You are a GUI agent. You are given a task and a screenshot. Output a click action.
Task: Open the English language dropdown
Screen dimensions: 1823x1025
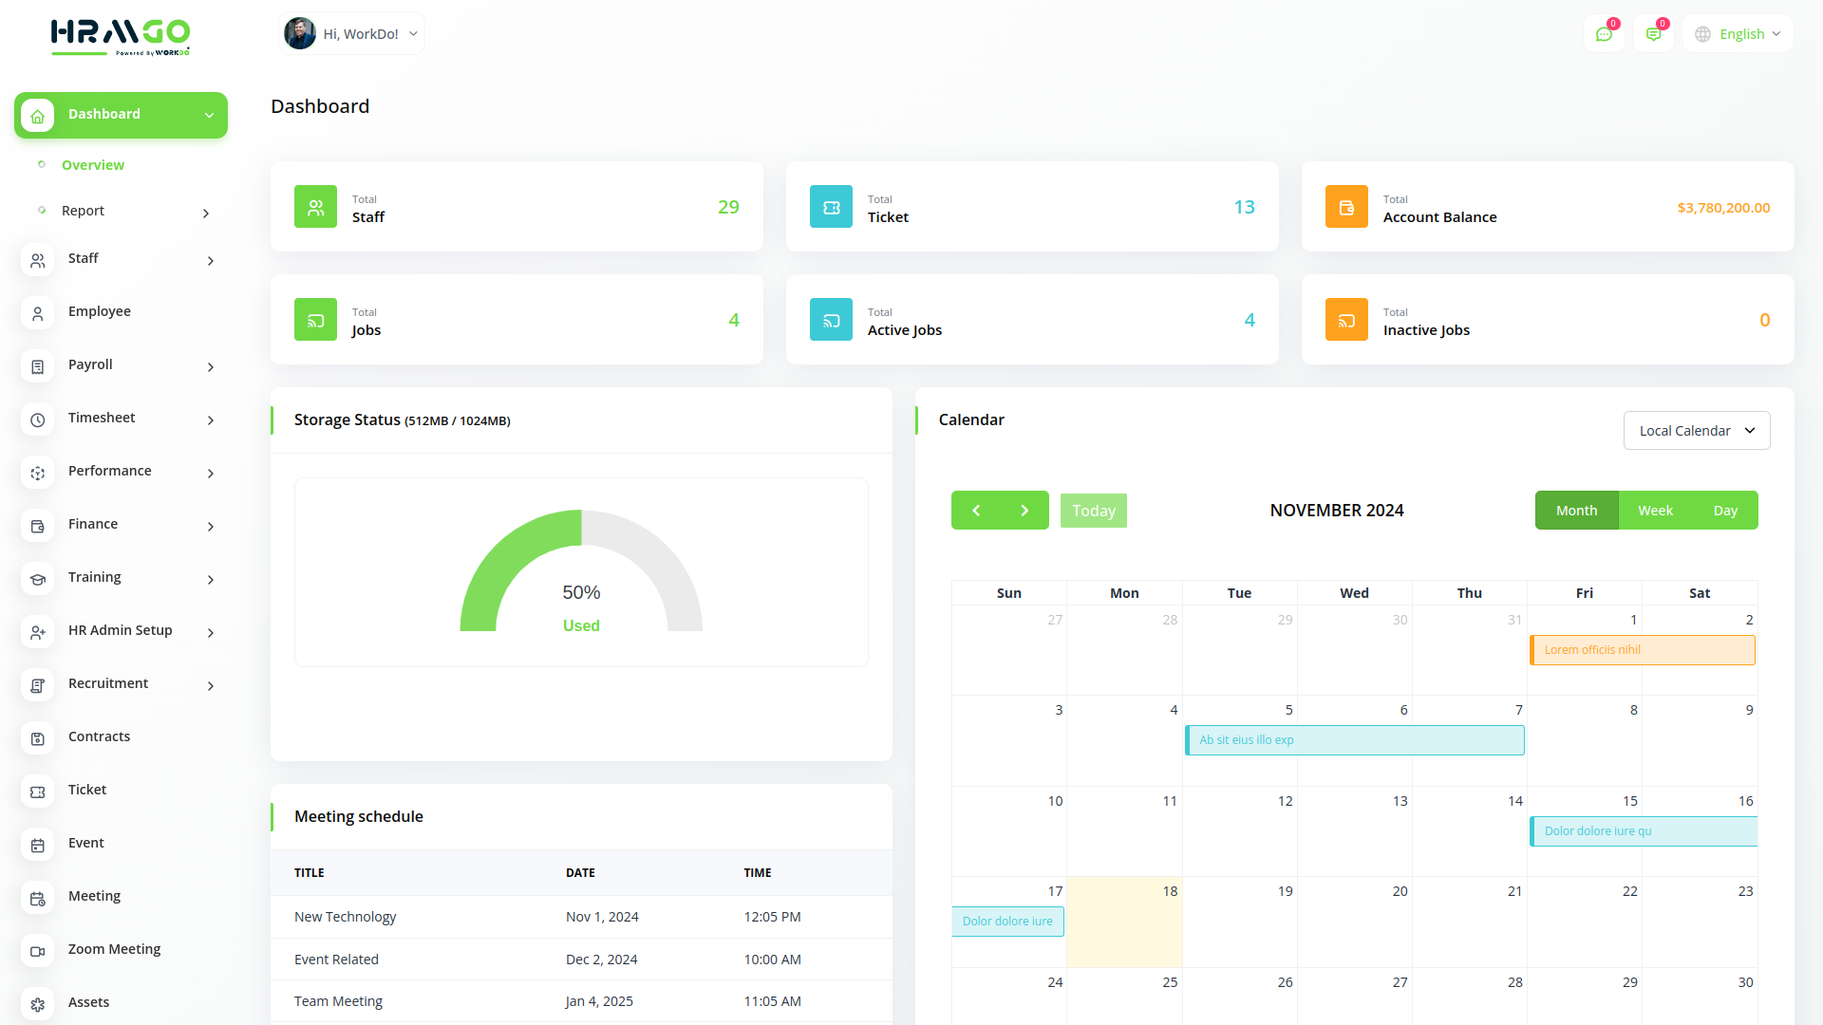coord(1738,34)
